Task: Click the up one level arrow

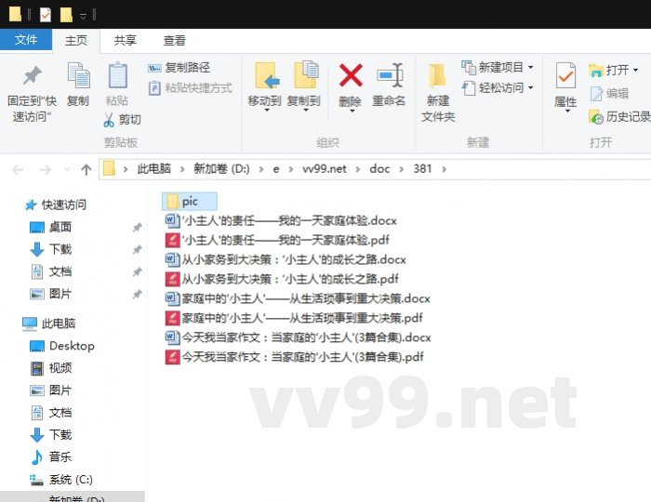Action: 86,170
